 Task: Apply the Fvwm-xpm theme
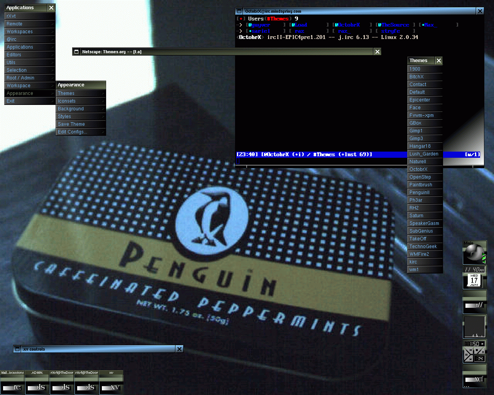point(425,115)
